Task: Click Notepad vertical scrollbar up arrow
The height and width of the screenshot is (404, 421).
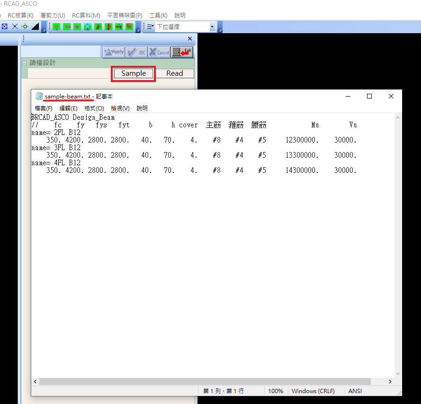Action: point(398,117)
